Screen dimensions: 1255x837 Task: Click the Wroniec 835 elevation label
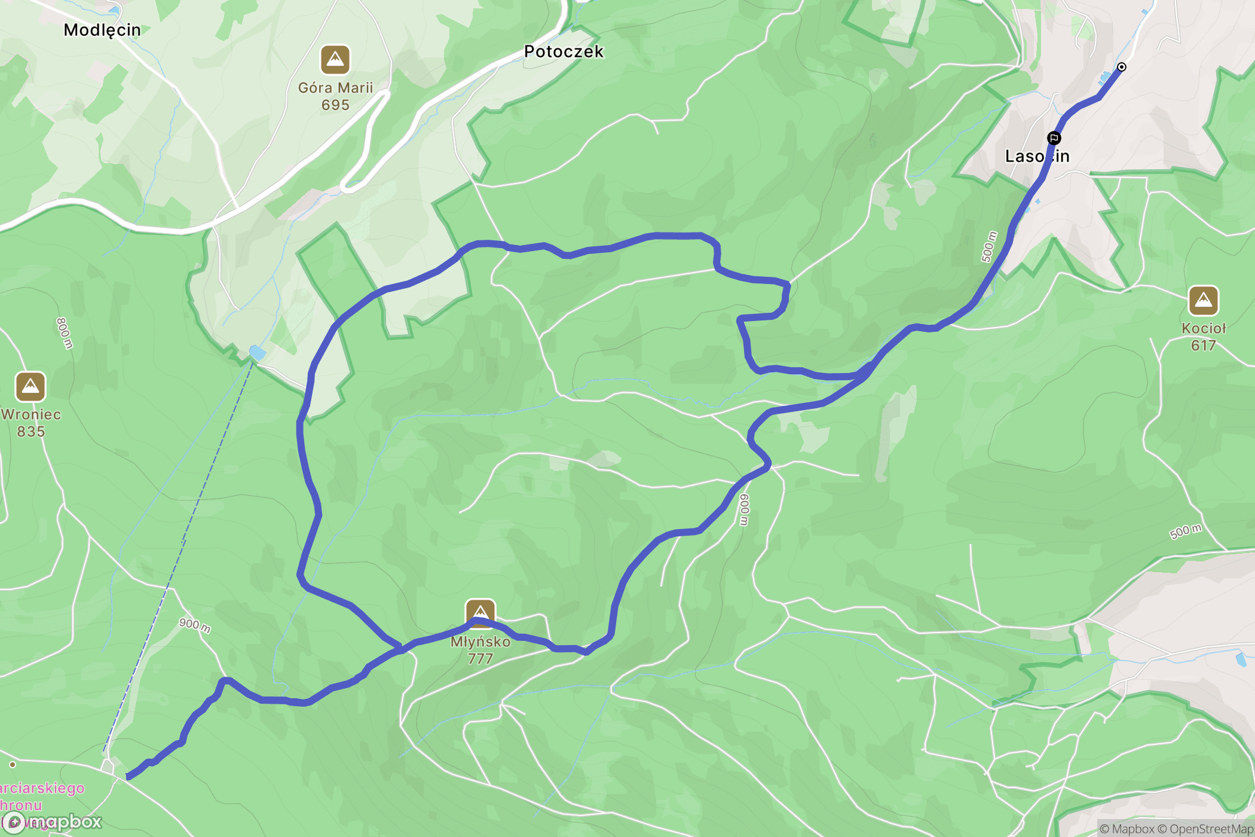pyautogui.click(x=31, y=423)
